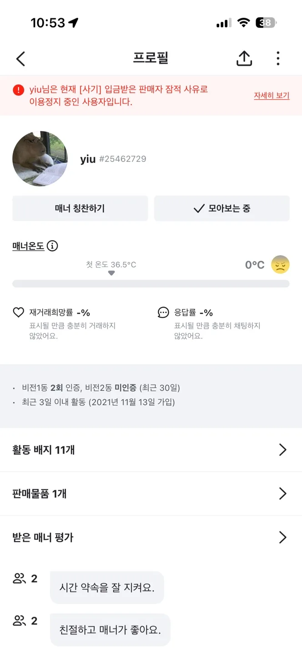This screenshot has width=302, height=655.
Task: Open the 자세히 보기 link
Action: coord(272,96)
